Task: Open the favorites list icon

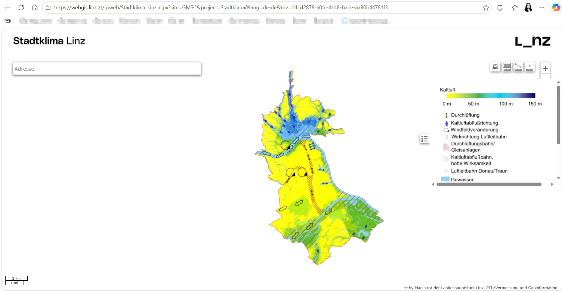Action: tap(515, 8)
